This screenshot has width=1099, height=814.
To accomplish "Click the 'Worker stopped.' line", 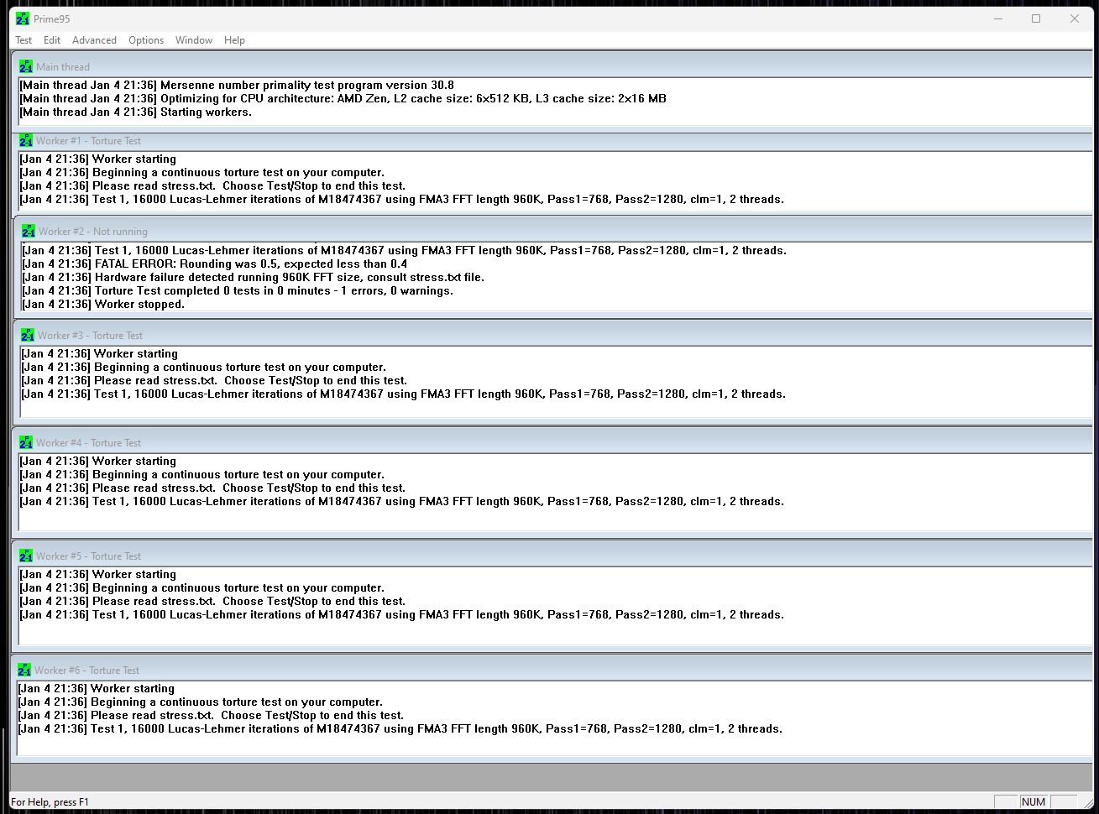I will pyautogui.click(x=103, y=304).
